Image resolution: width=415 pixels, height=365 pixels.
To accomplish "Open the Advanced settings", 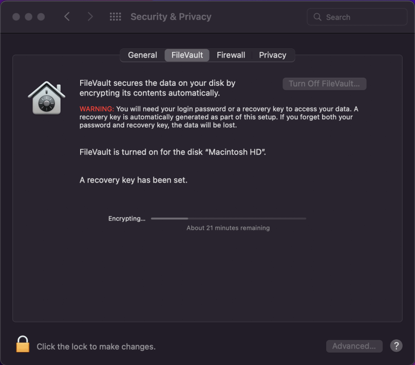I will coord(354,346).
